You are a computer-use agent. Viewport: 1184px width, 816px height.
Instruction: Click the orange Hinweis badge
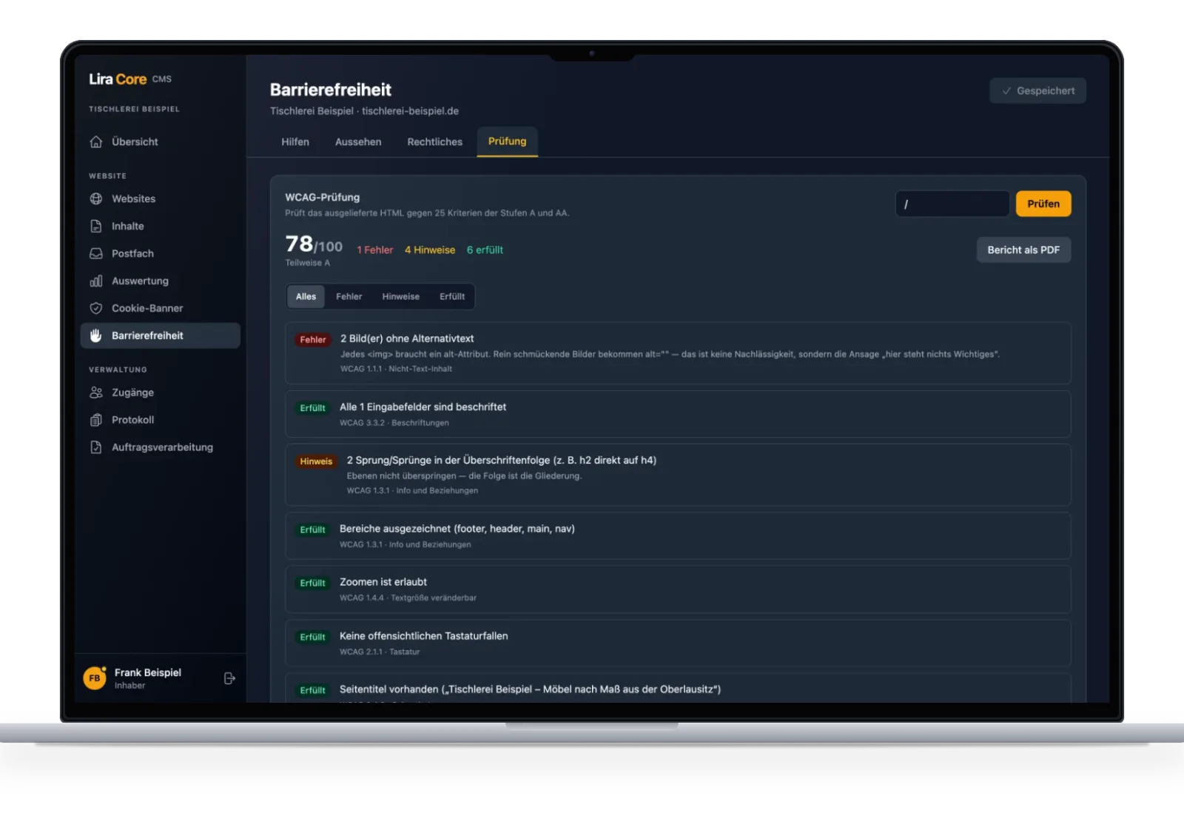(316, 461)
